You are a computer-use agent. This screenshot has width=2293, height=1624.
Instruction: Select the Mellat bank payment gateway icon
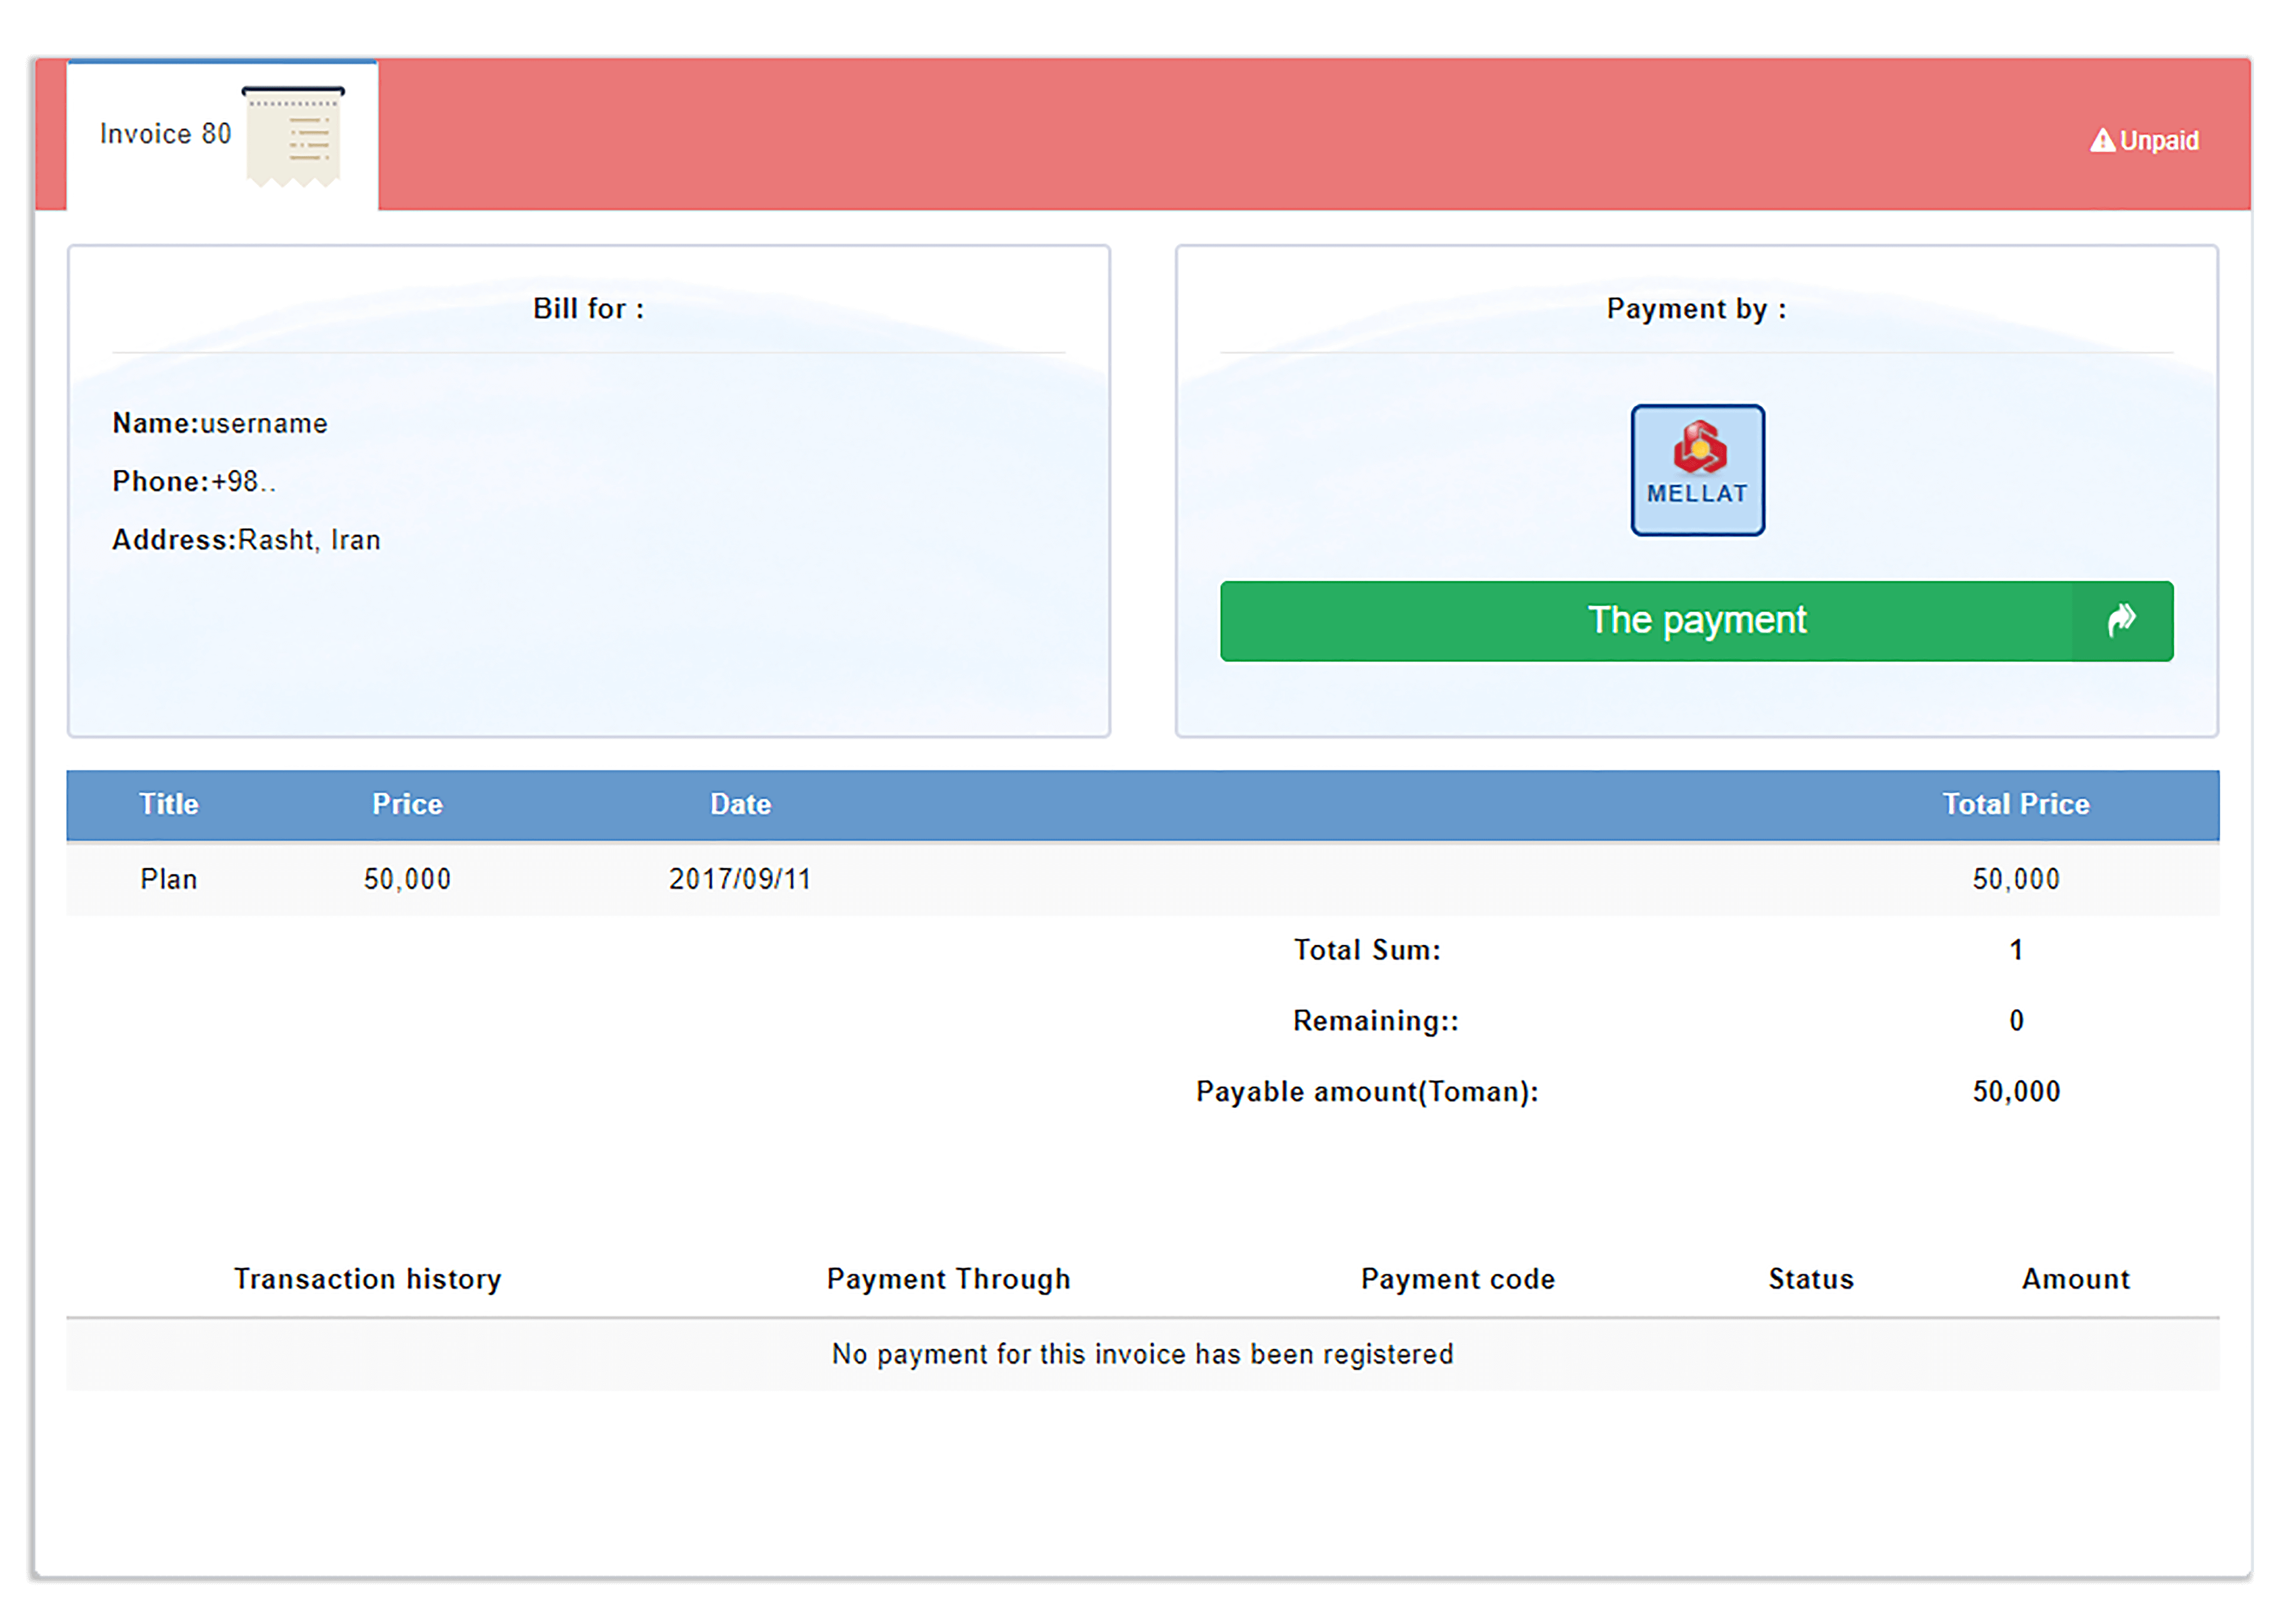pos(1697,470)
